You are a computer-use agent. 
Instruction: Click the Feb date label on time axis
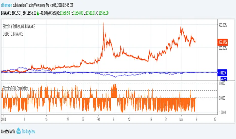[98, 120]
